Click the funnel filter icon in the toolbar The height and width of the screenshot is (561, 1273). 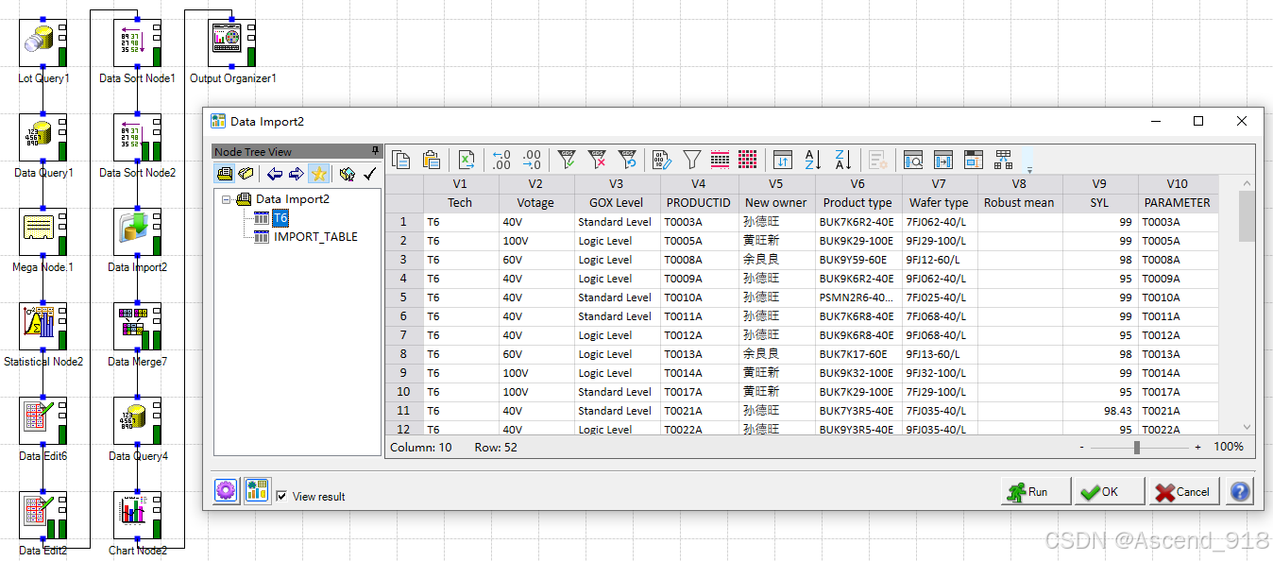692,159
